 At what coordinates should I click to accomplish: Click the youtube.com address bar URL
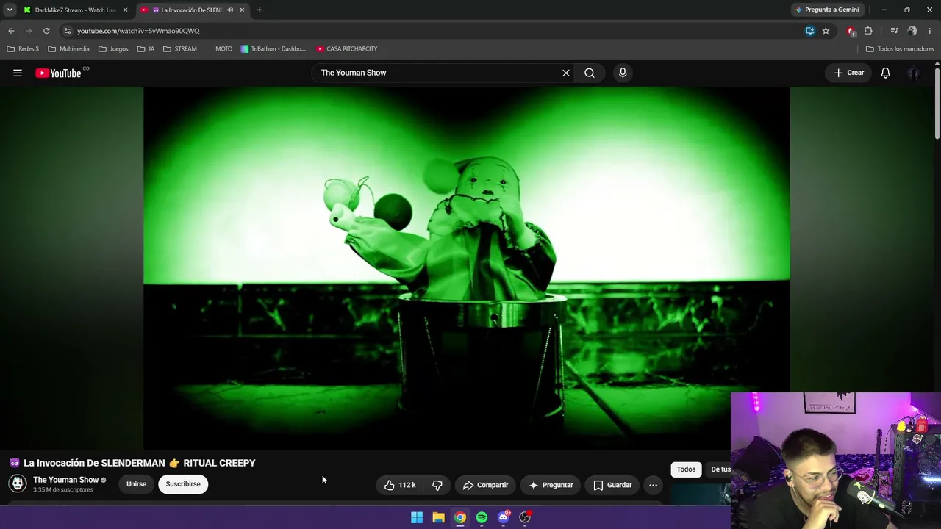(x=138, y=31)
